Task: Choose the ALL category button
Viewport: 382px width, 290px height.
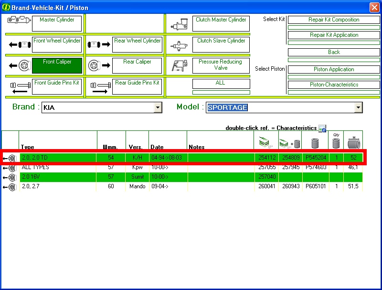Action: pyautogui.click(x=221, y=83)
